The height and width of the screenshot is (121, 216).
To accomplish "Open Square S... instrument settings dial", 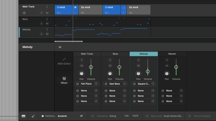I will tap(153, 84).
